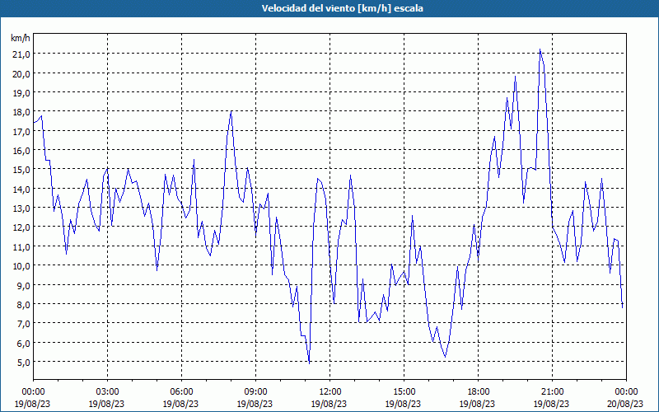Select the 18,0 y-axis value
This screenshot has height=412, width=659.
tap(21, 112)
